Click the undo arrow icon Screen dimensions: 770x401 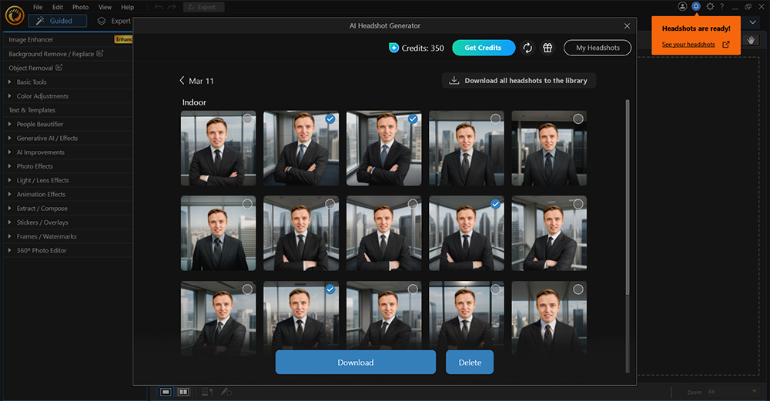coord(159,7)
